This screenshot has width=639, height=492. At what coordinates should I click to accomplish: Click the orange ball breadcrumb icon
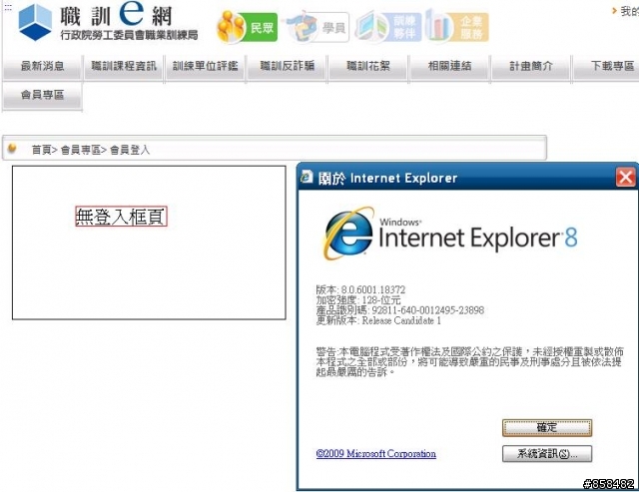[12, 148]
